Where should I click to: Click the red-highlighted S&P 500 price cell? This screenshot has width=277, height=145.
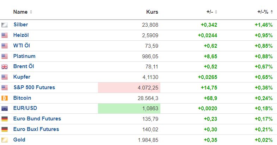click(129, 88)
